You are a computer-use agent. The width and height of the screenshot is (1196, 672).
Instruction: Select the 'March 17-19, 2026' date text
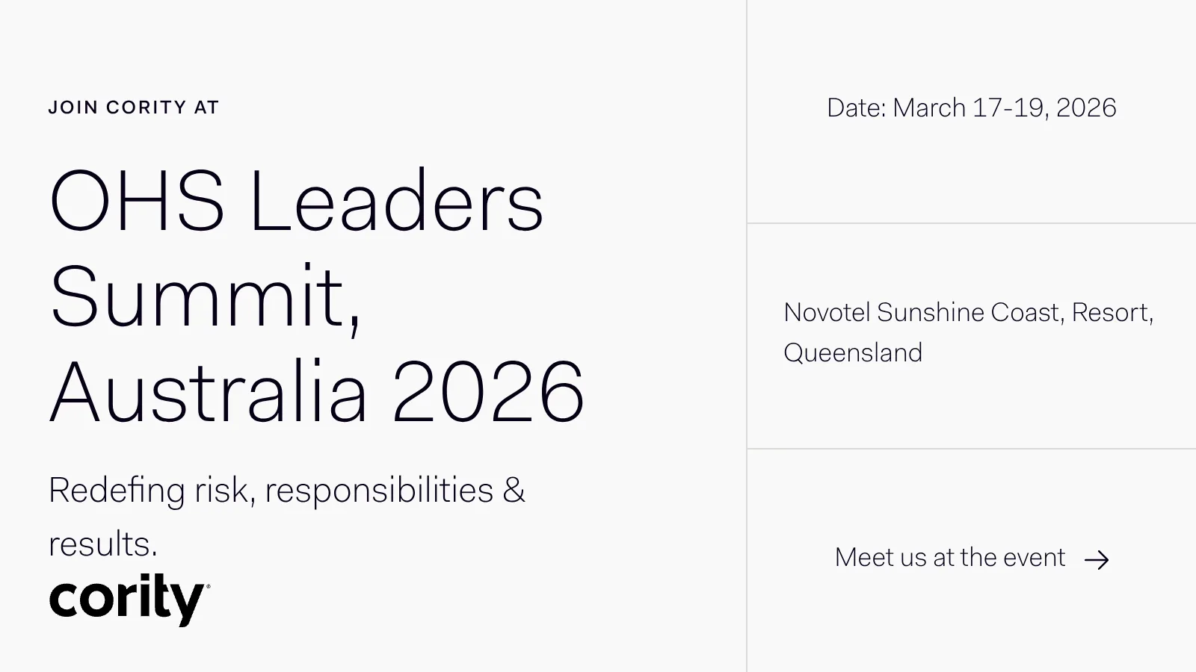pyautogui.click(x=1004, y=108)
